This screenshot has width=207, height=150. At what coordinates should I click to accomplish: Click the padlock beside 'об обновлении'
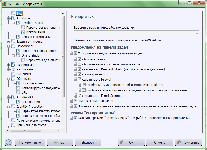click(76, 59)
